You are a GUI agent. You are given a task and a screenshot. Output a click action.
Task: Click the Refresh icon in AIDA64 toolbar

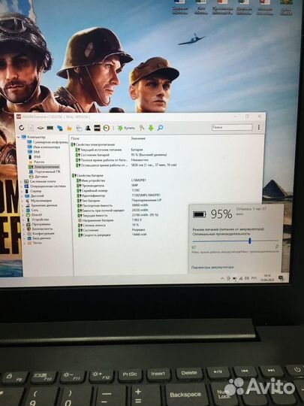click(22, 128)
